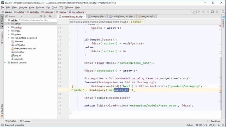Screen dimensions: 226x127
Task: Click the LF line separator selector
Action: 205,125
